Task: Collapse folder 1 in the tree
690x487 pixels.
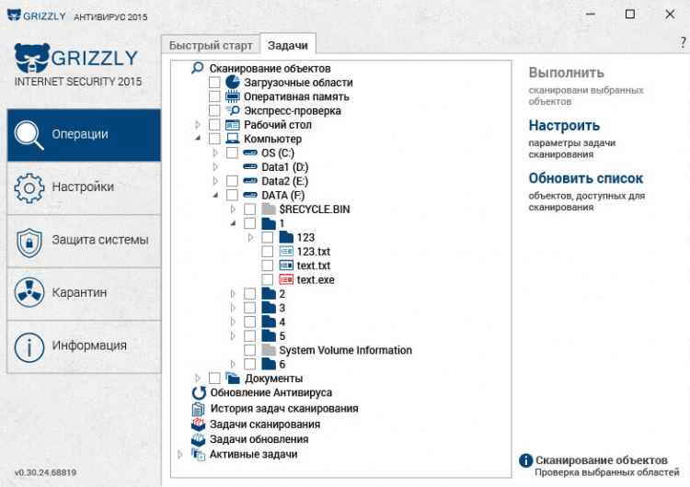Action: coord(233,223)
